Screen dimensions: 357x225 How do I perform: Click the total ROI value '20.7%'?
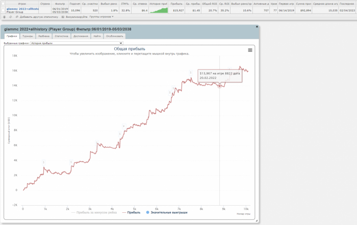click(x=213, y=11)
